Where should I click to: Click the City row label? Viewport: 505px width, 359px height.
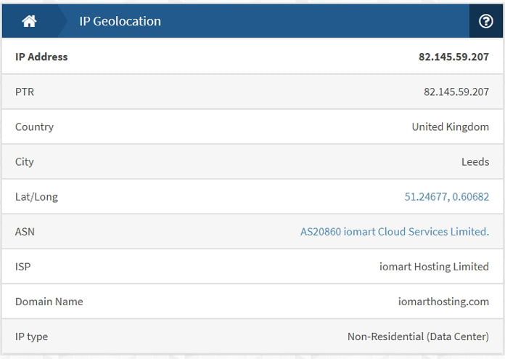pyautogui.click(x=24, y=161)
